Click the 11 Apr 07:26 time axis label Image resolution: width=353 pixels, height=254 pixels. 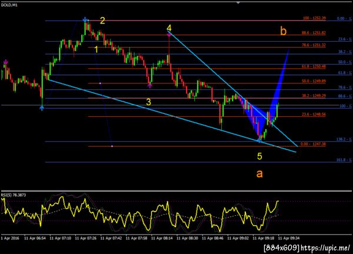click(85, 238)
